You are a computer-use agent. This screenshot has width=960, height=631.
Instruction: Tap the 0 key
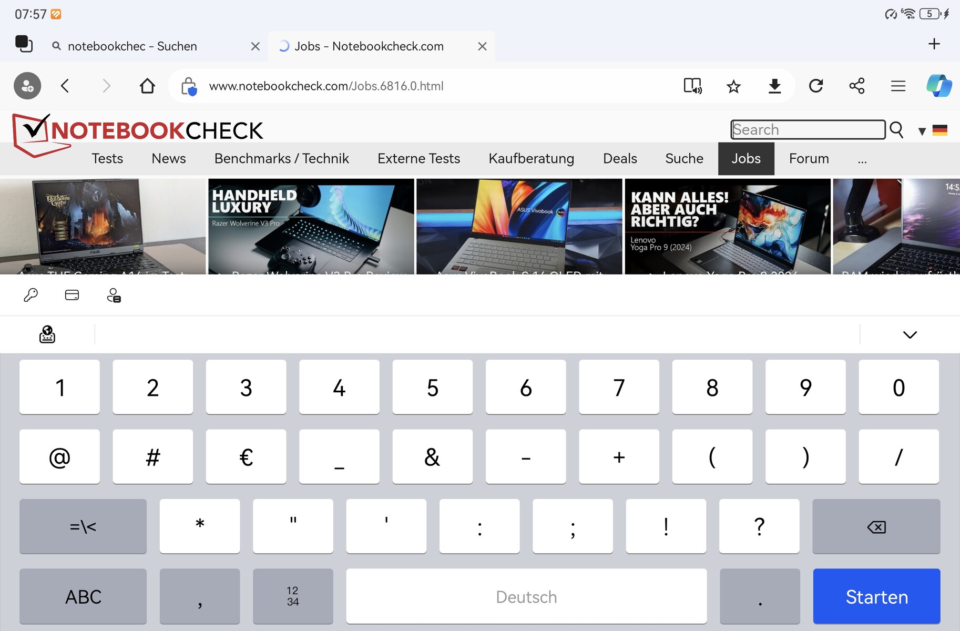(x=898, y=387)
